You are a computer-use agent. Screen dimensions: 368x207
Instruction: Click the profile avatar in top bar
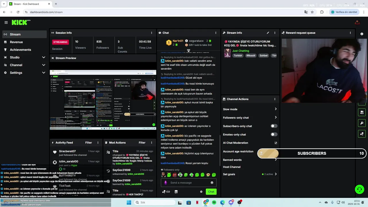point(357,22)
